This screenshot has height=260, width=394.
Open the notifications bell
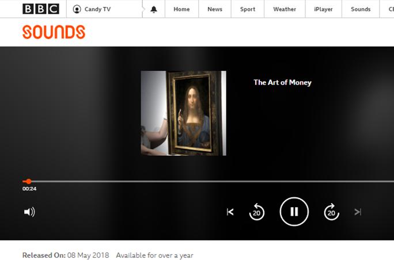[x=154, y=9]
